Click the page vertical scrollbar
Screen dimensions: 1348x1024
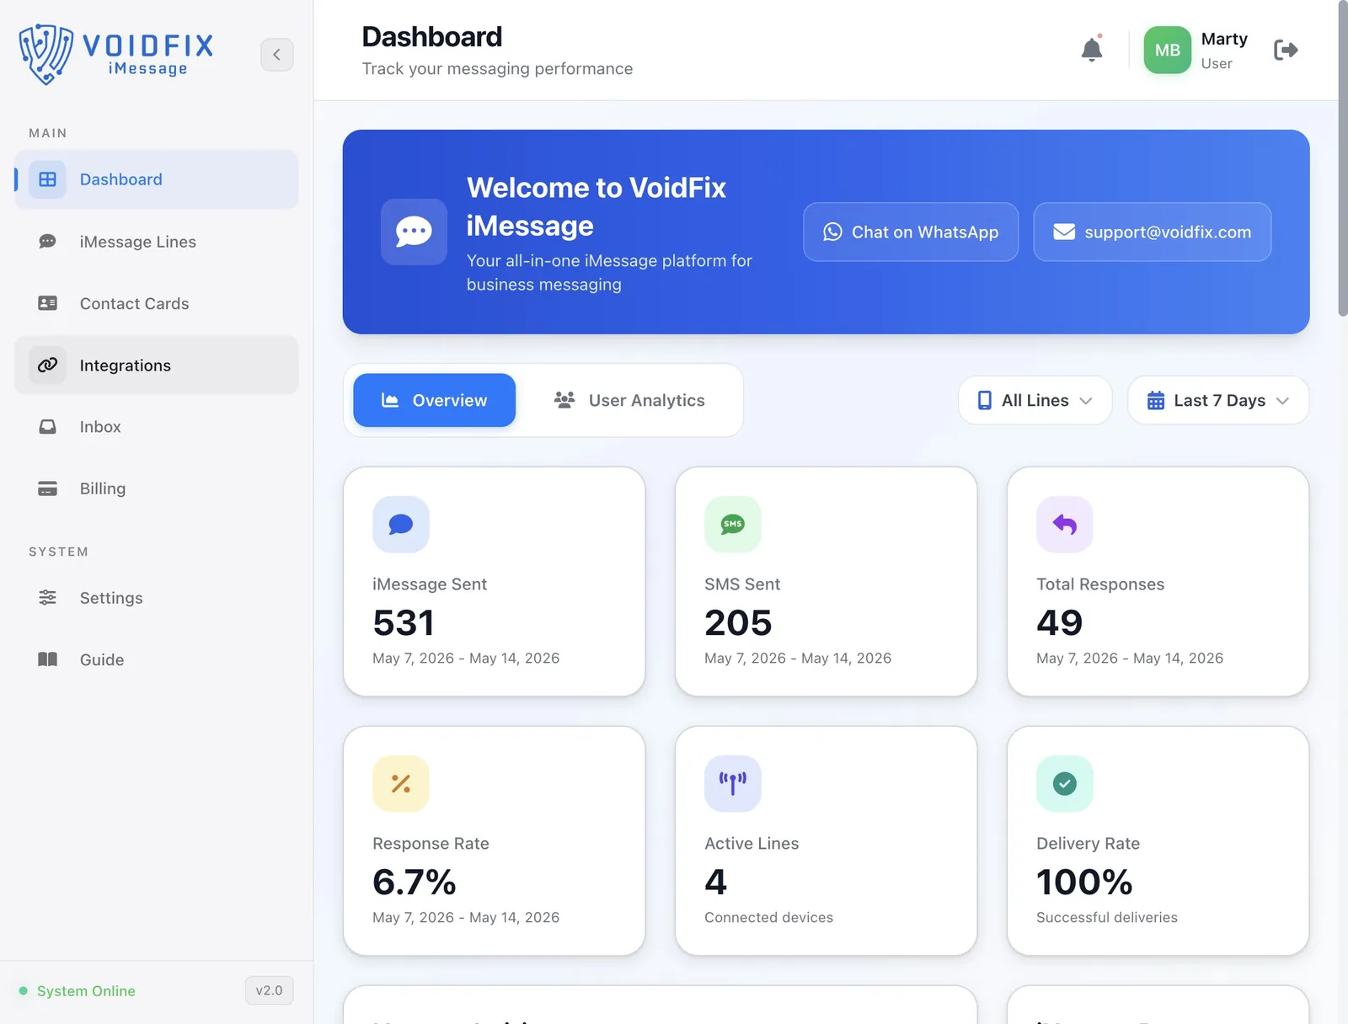[1342, 158]
